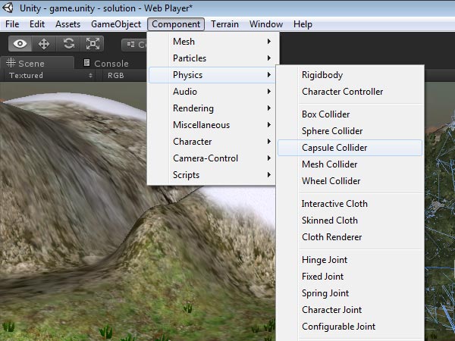Open the Help menu
Viewport: 455px width, 341px height.
pyautogui.click(x=303, y=24)
